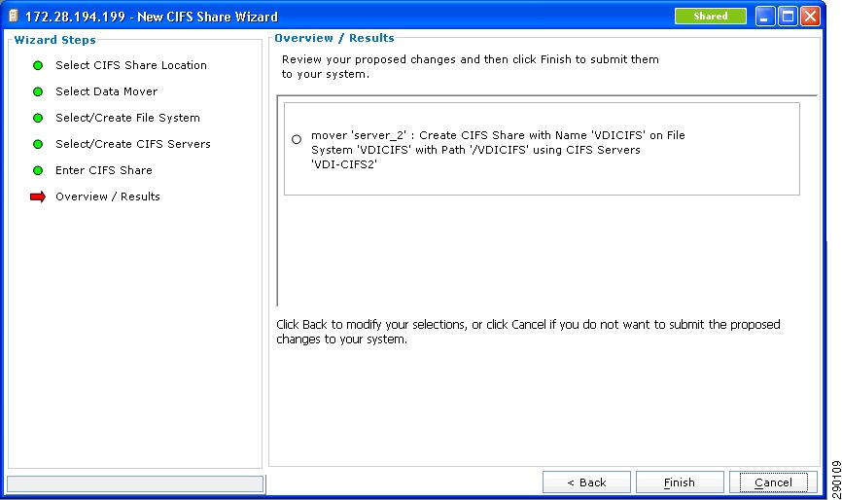This screenshot has width=842, height=500.
Task: Click the green dot beside Enter CIFS Share
Action: [x=38, y=171]
